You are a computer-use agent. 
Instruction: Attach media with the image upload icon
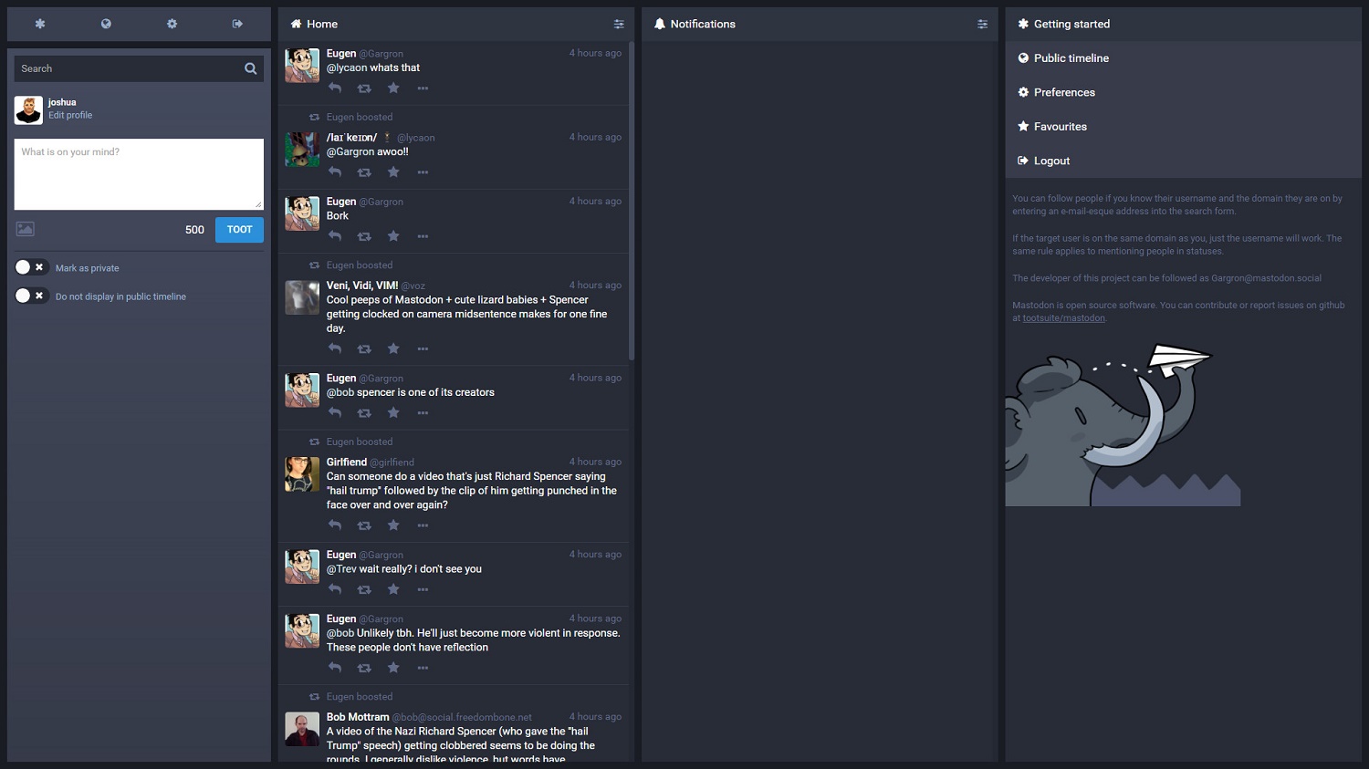pyautogui.click(x=26, y=229)
